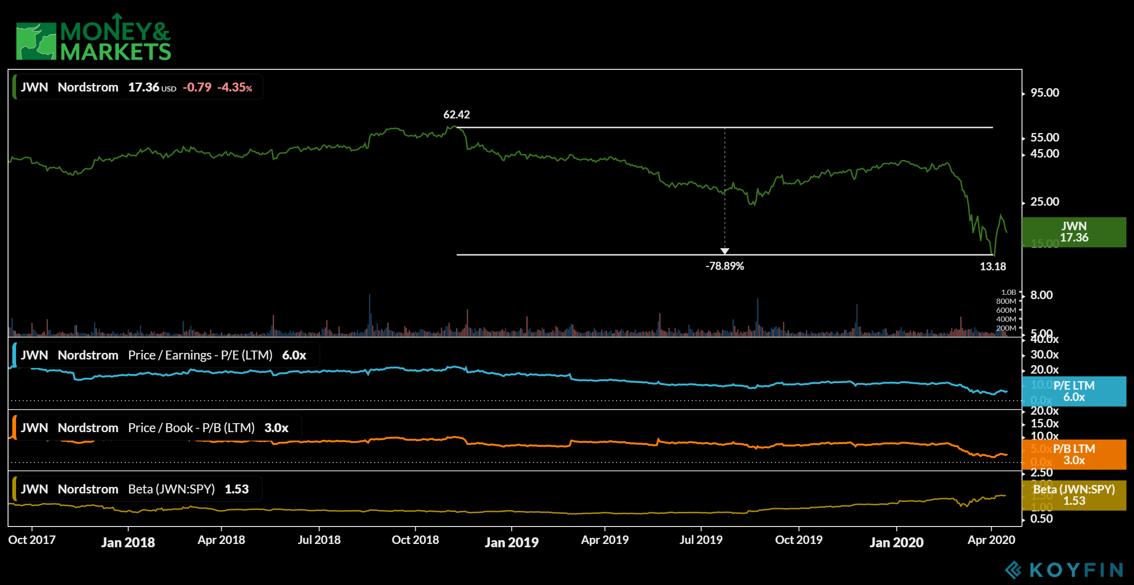This screenshot has height=585, width=1134.
Task: Click the green JWN 17.36 price tag
Action: (1074, 232)
